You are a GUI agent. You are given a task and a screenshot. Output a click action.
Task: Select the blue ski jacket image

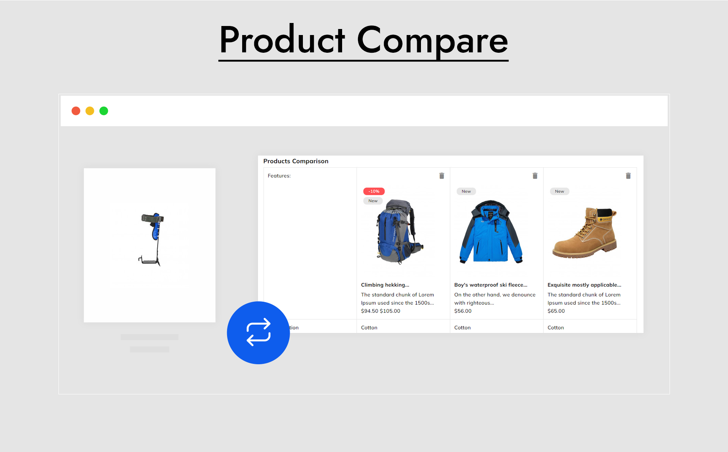pyautogui.click(x=491, y=232)
